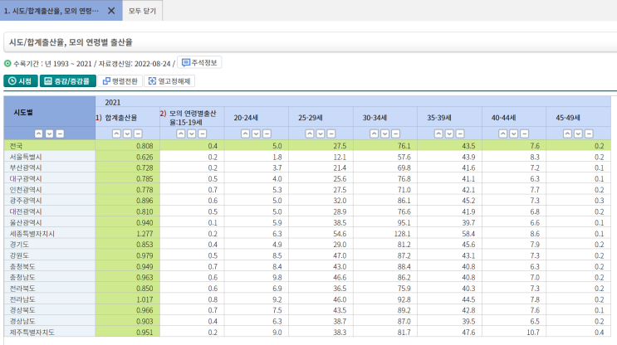This screenshot has width=617, height=345.
Task: Toggle 열고정해제 column freeze
Action: [169, 81]
